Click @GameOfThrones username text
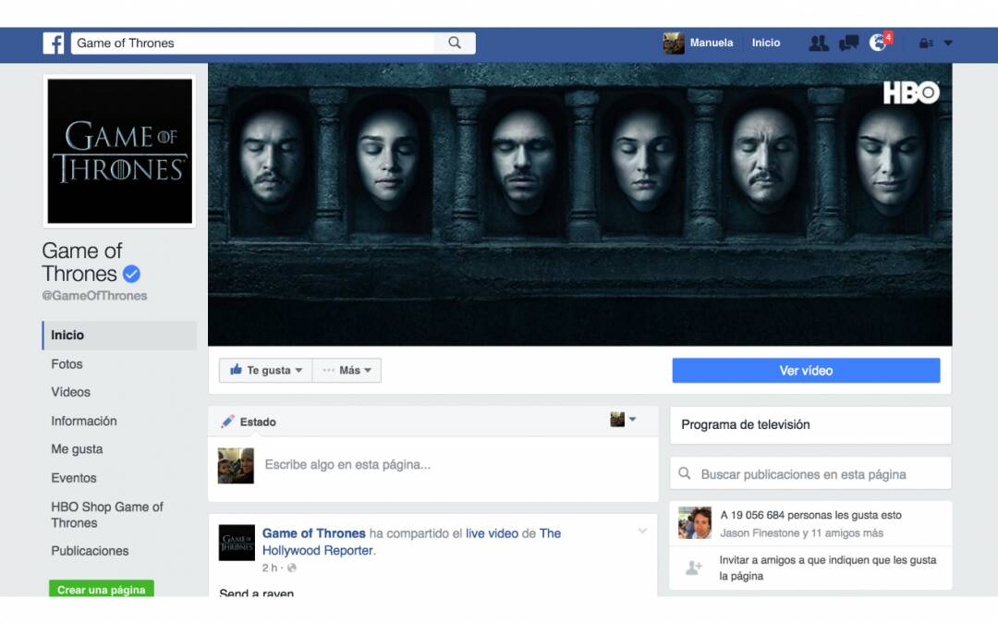 point(94,296)
